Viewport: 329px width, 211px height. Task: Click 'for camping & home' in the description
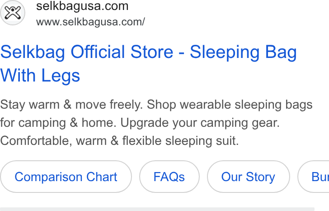58,123
